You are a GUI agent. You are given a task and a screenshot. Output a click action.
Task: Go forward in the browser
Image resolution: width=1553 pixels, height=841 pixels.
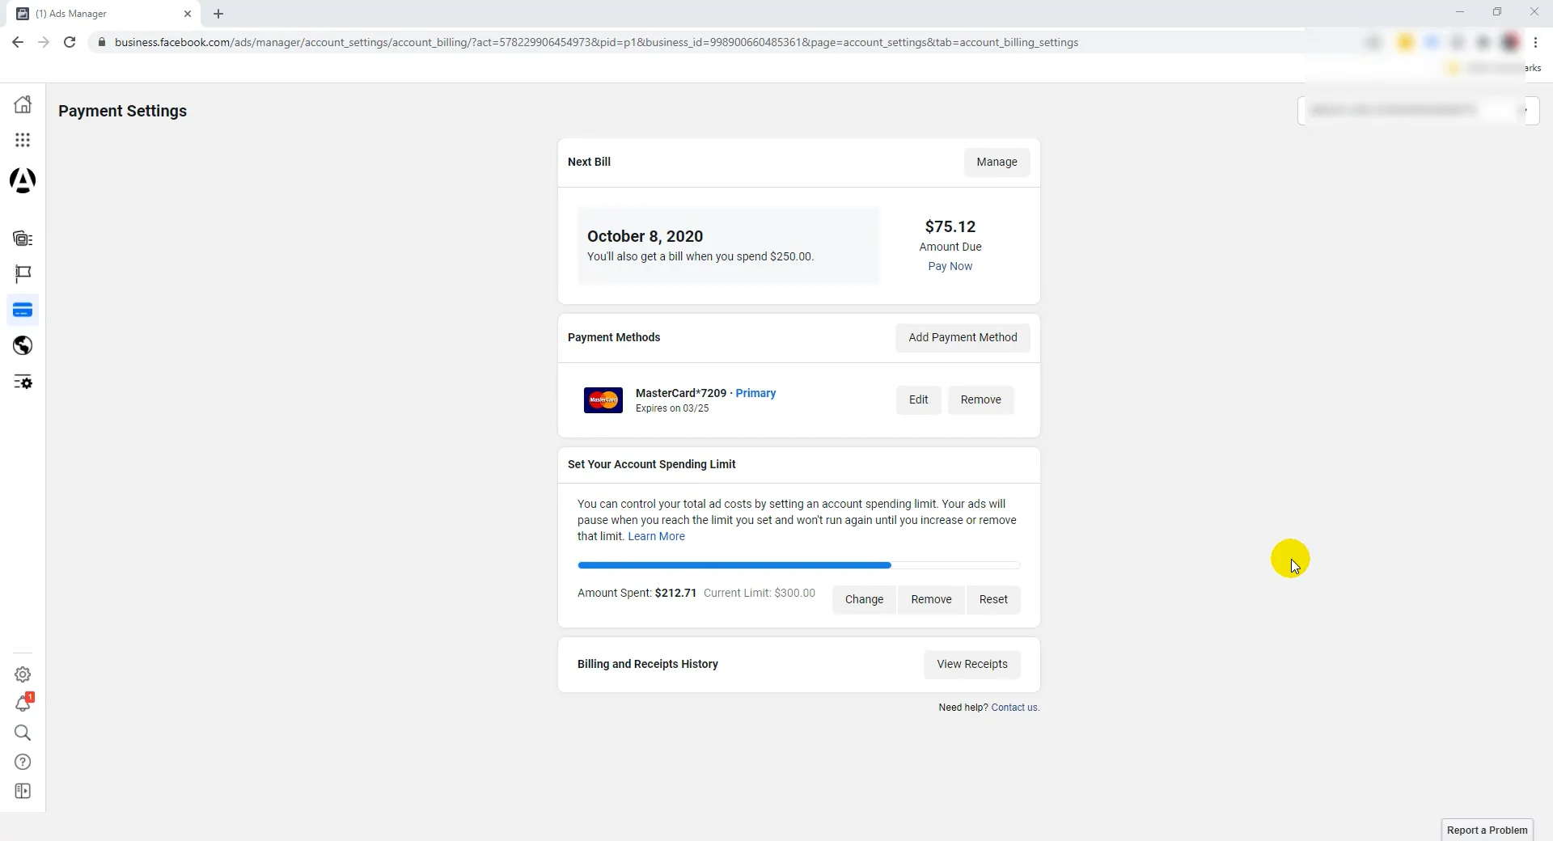(44, 42)
